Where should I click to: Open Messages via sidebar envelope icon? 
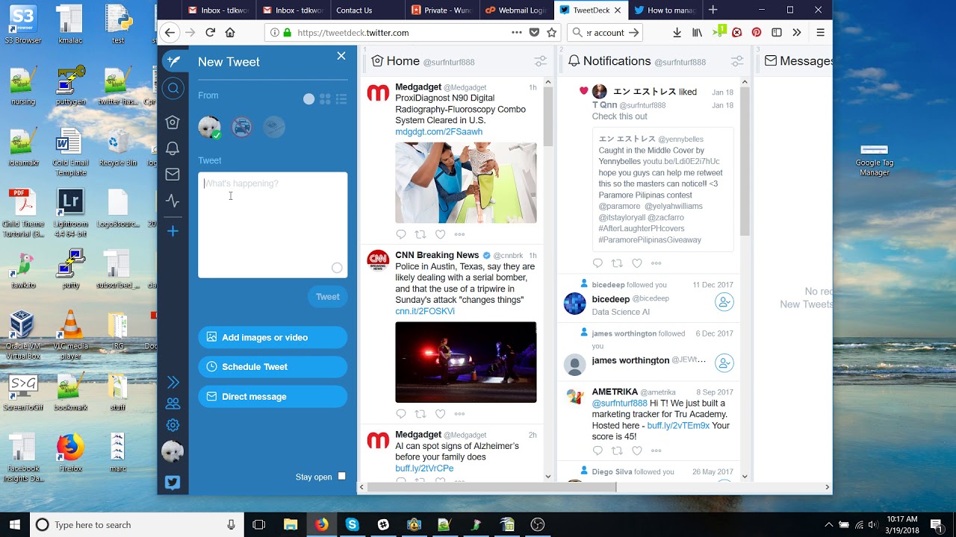coord(173,175)
